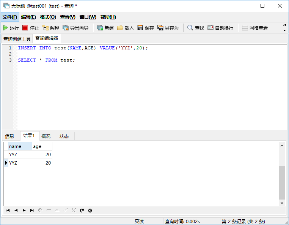The image size is (289, 225).
Task: Save the query with 保存
Action: (x=146, y=28)
